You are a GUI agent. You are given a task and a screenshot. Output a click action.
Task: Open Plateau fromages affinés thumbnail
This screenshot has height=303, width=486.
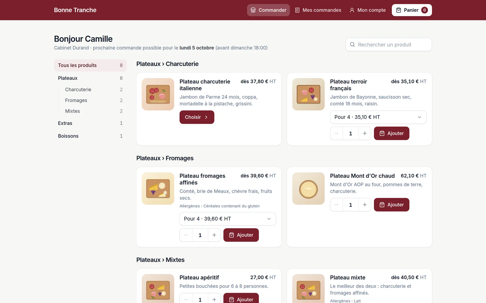[x=158, y=188]
